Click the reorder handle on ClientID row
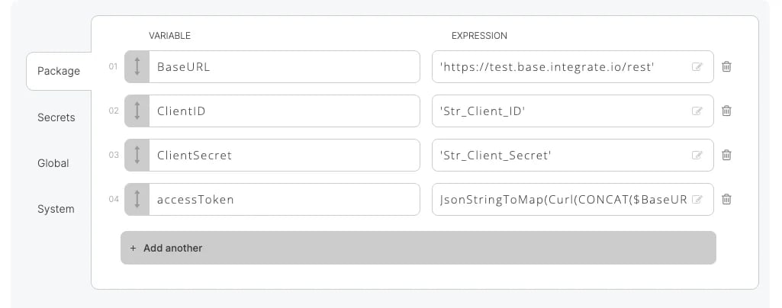 click(x=137, y=111)
